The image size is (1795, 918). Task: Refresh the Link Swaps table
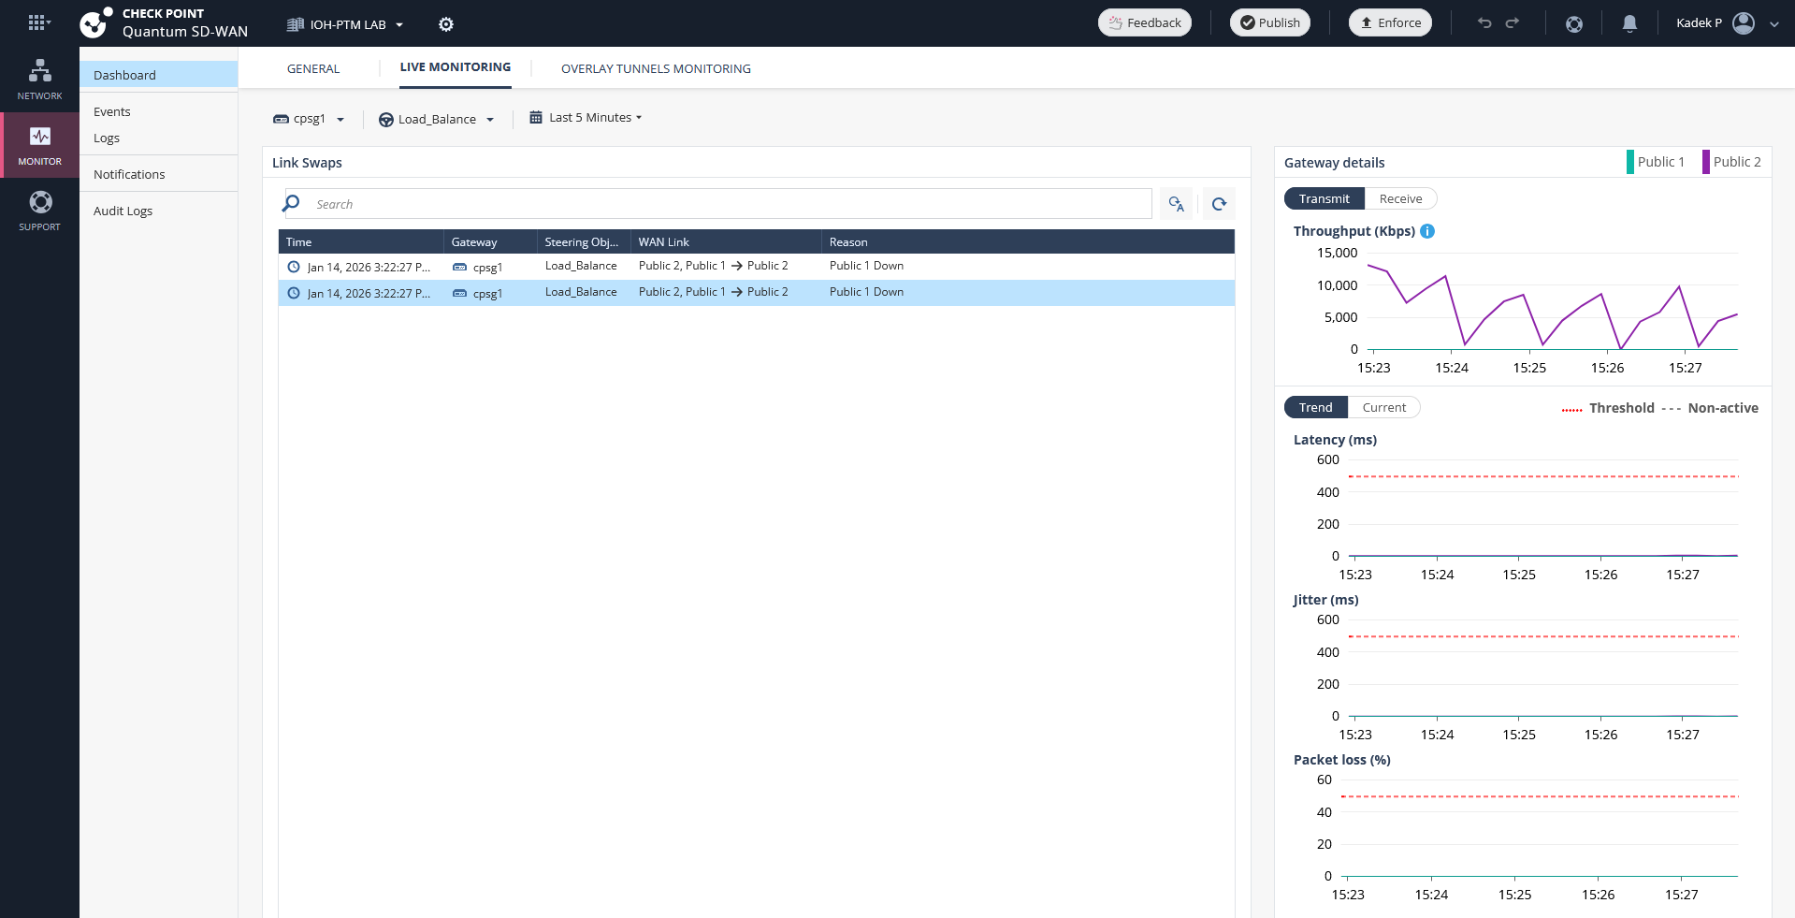pyautogui.click(x=1219, y=204)
